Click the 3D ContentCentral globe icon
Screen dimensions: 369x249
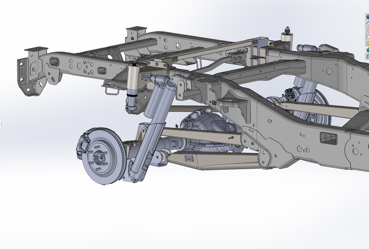pos(366,17)
